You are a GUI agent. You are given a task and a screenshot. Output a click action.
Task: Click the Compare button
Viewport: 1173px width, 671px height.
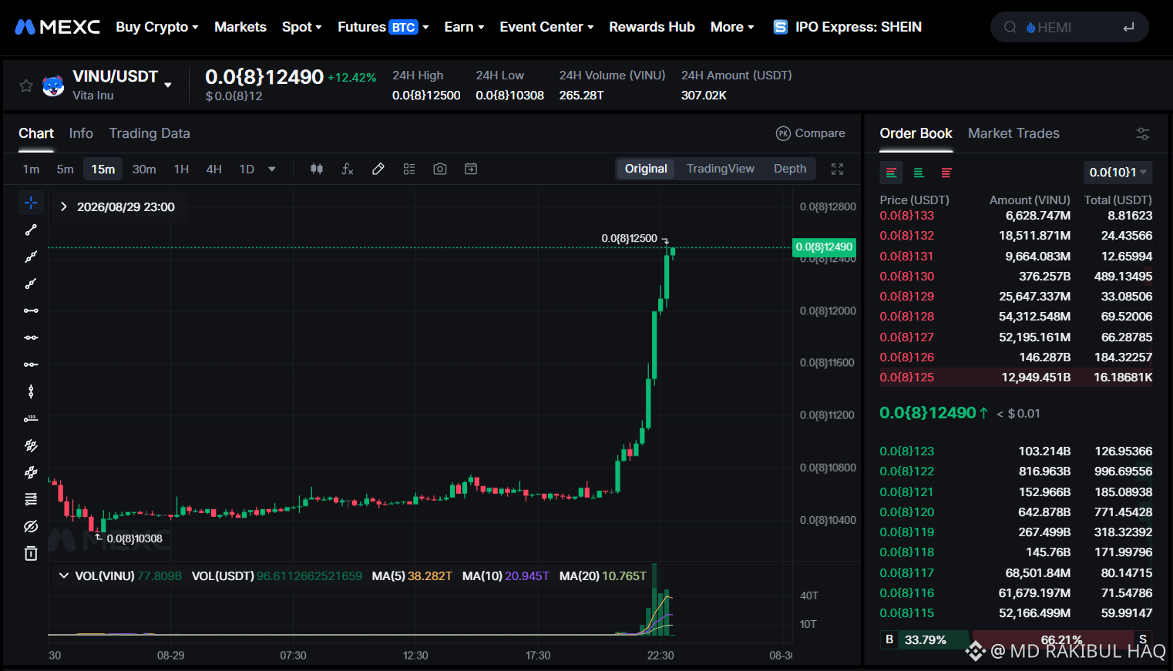point(810,133)
